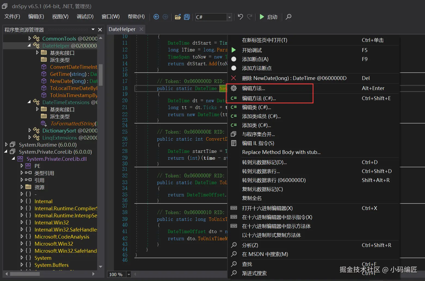Viewport: 425px width, 281px height.
Task: Click the open file folder icon
Action: point(178,17)
